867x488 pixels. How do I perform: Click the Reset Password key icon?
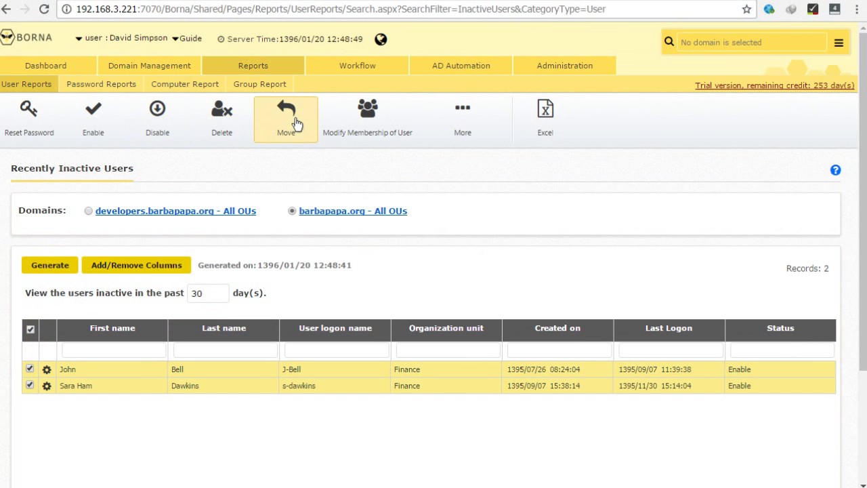coord(28,109)
